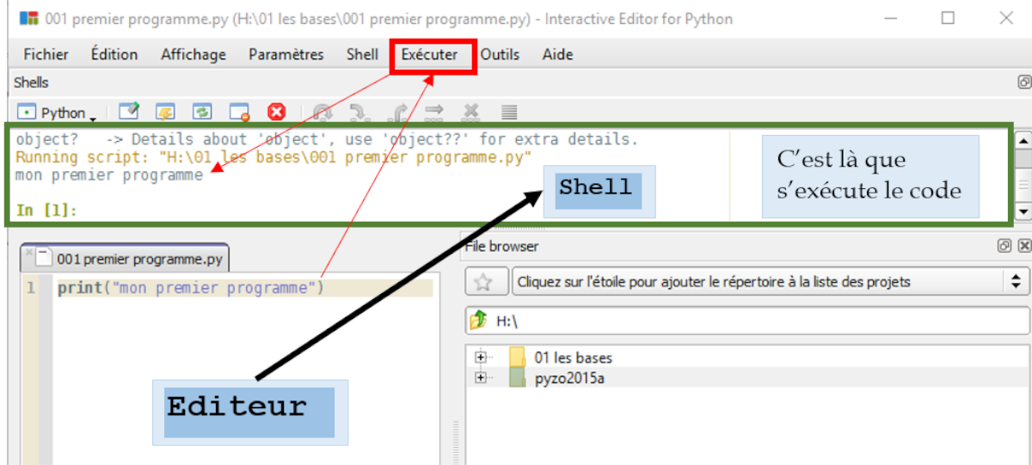Close the File browser panel

pos(1023,246)
